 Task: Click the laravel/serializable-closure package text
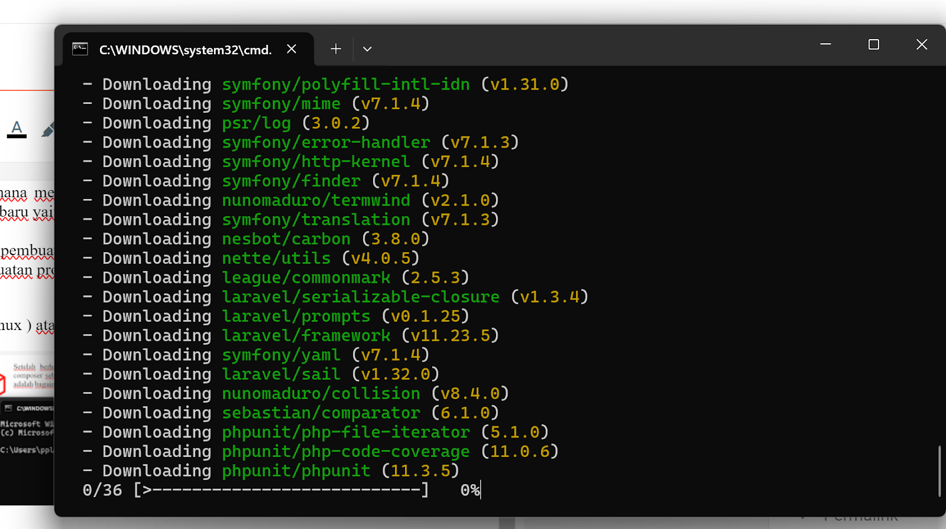(x=361, y=297)
